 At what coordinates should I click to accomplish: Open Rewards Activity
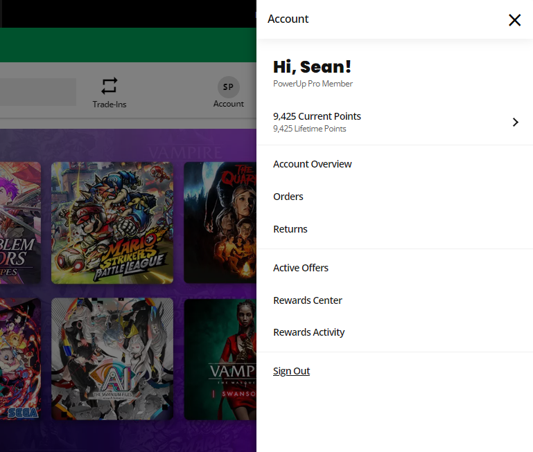308,332
